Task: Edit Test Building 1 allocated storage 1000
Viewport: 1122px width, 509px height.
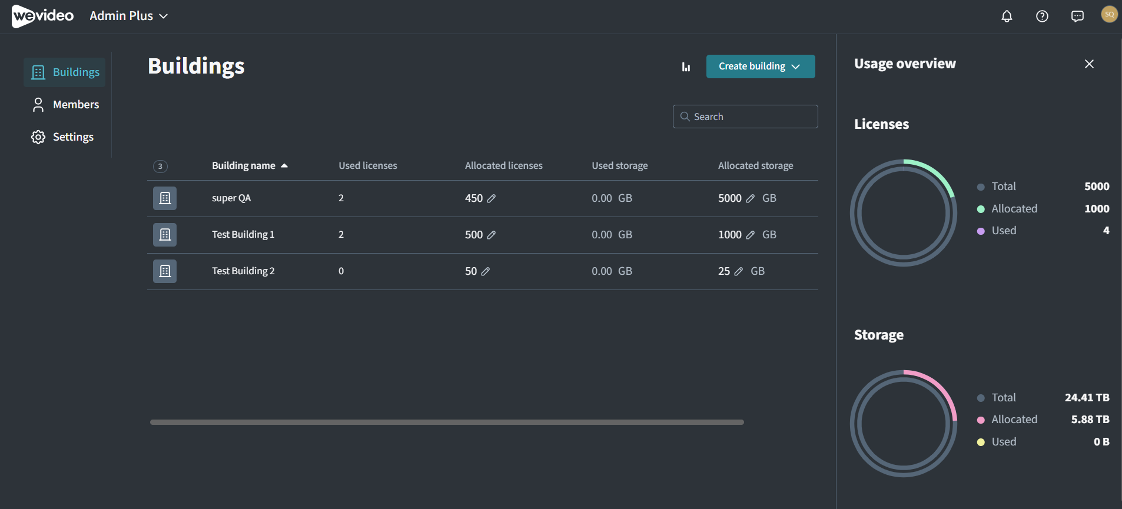Action: (751, 235)
